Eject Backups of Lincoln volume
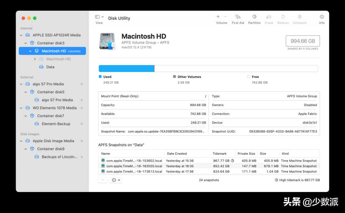Image resolution: width=345 pixels, height=213 pixels. (82, 157)
